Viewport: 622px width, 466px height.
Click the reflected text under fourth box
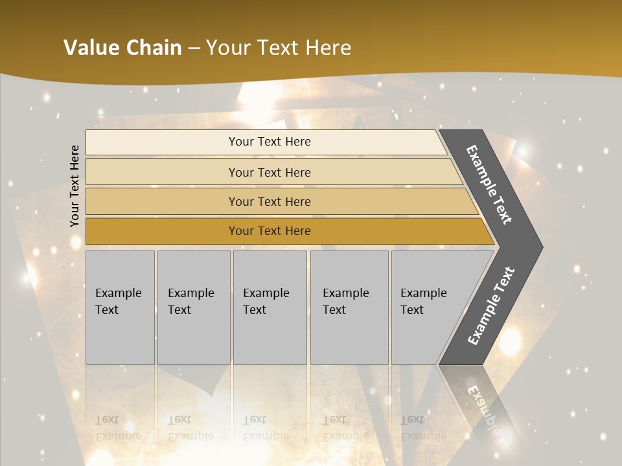(x=345, y=427)
